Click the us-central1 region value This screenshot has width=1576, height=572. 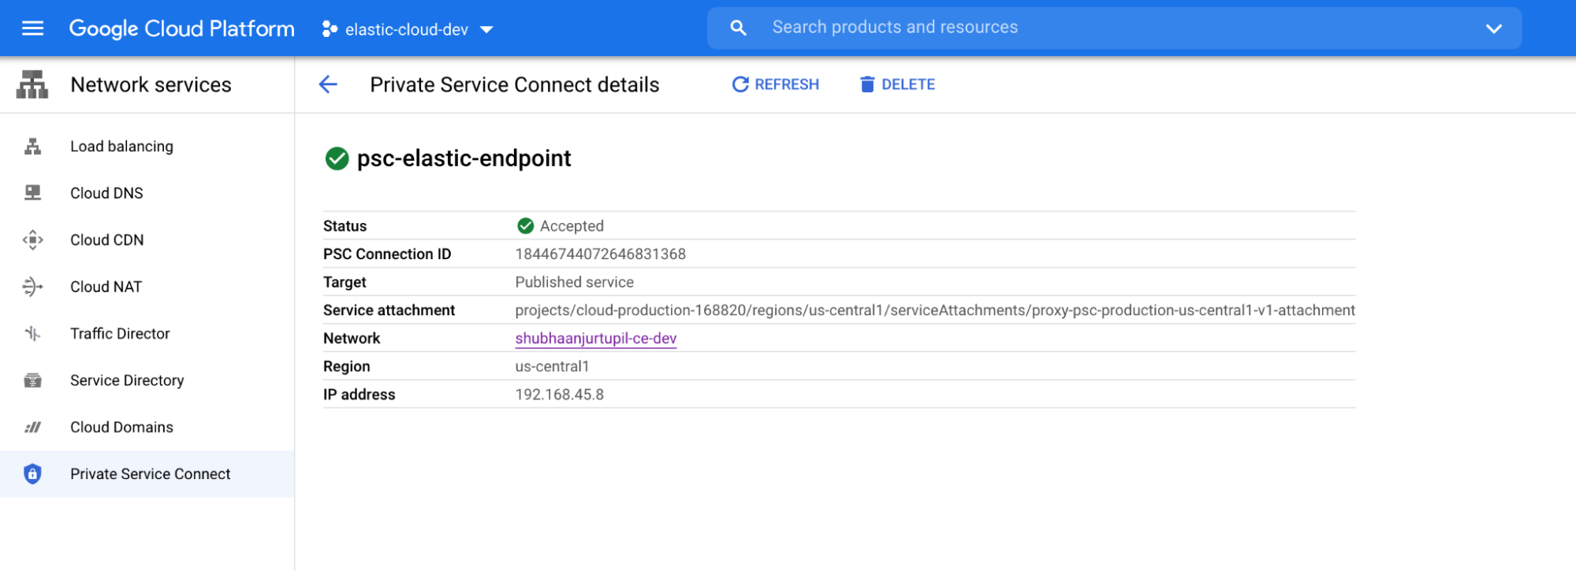pos(552,366)
